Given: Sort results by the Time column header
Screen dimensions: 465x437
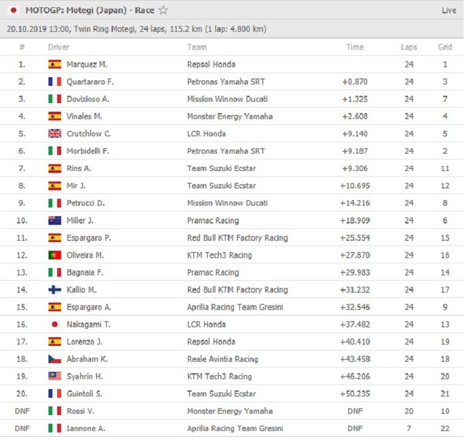Looking at the screenshot, I should coord(355,47).
